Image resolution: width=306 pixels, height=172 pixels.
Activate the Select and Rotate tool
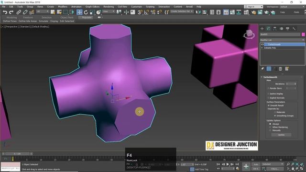(86, 12)
